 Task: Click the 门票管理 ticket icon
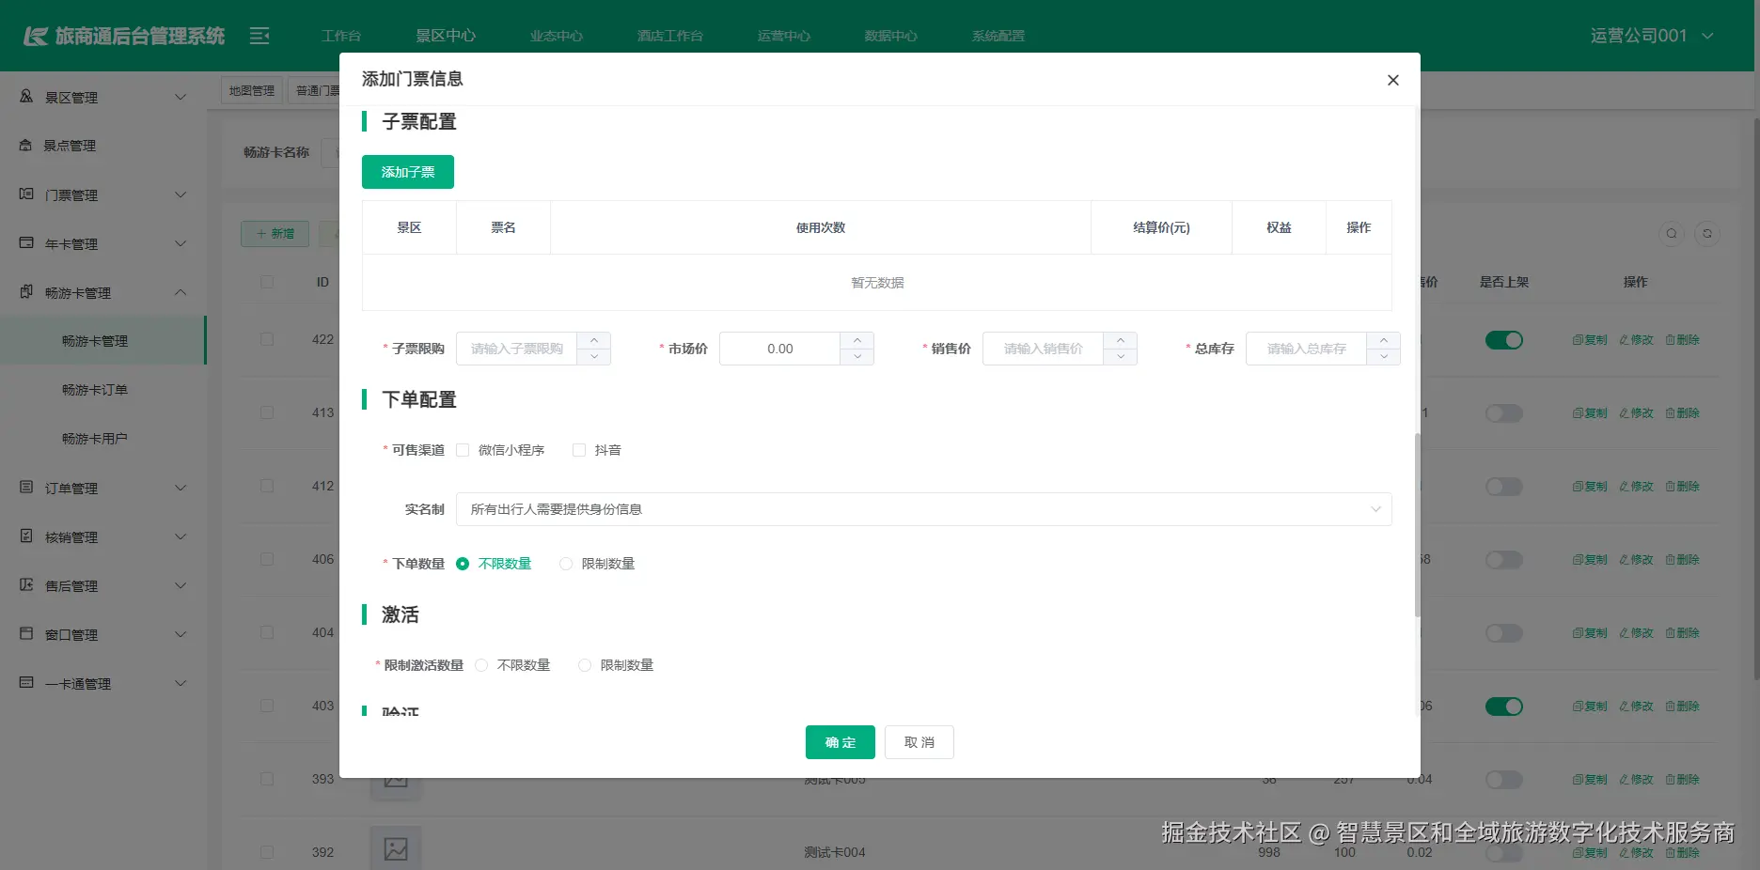(26, 194)
